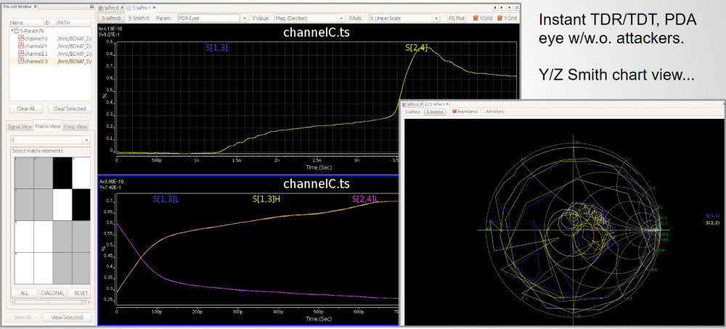Collapse the S-Param file tree node
726x329 pixels.
12,30
